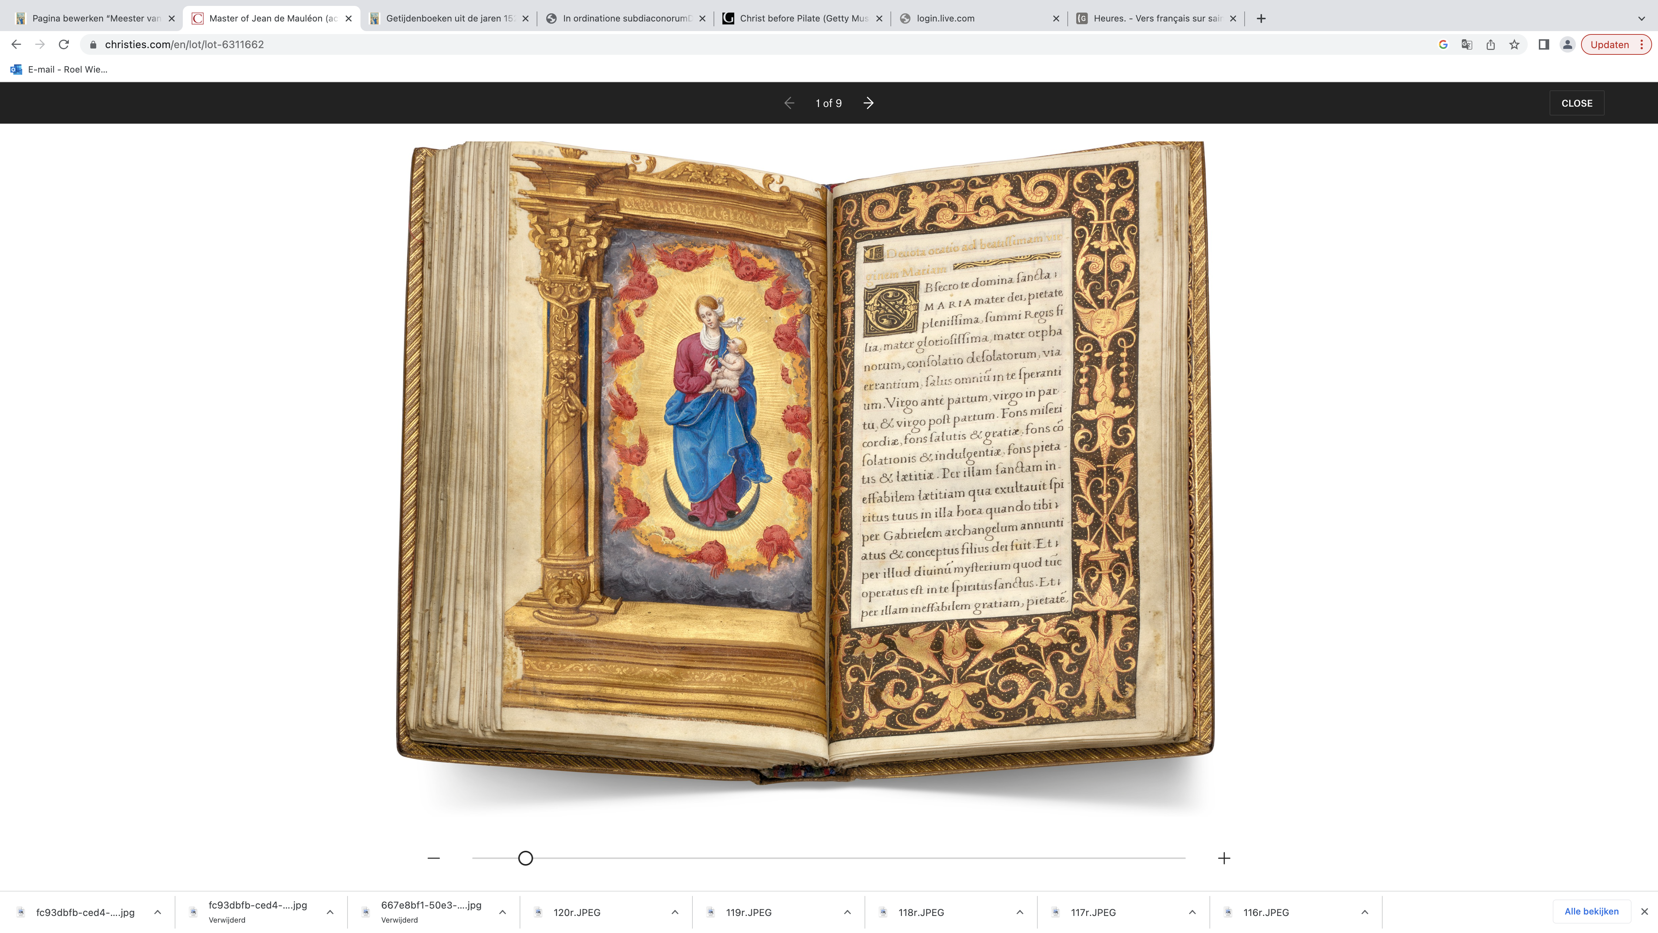This screenshot has height=933, width=1658.
Task: Click the zoom slider track
Action: [x=829, y=858]
